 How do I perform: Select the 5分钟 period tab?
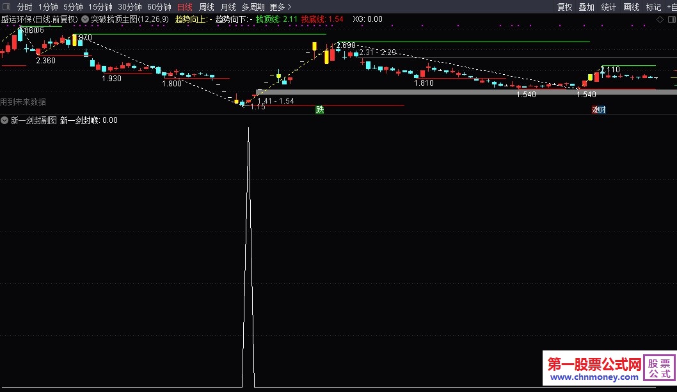(73, 7)
